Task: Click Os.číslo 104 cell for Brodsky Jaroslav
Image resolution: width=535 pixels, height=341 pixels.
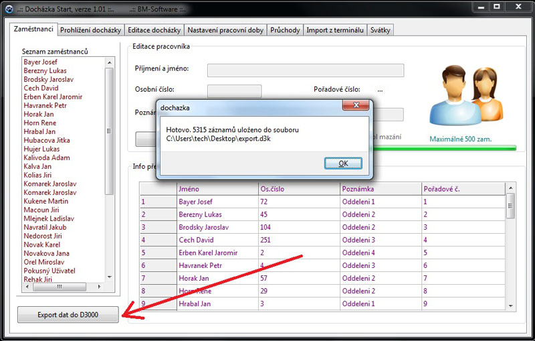Action: pyautogui.click(x=299, y=227)
